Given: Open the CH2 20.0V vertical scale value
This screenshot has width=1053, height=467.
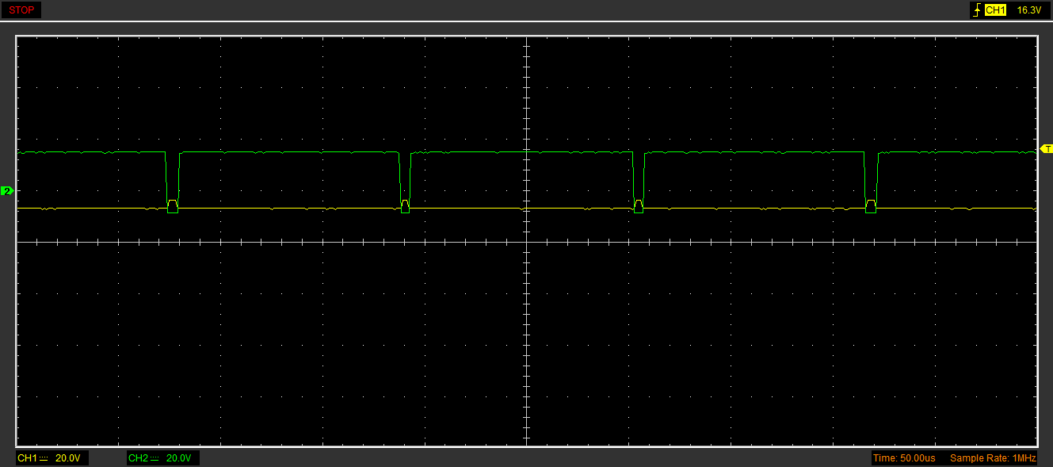Looking at the screenshot, I should pos(178,458).
